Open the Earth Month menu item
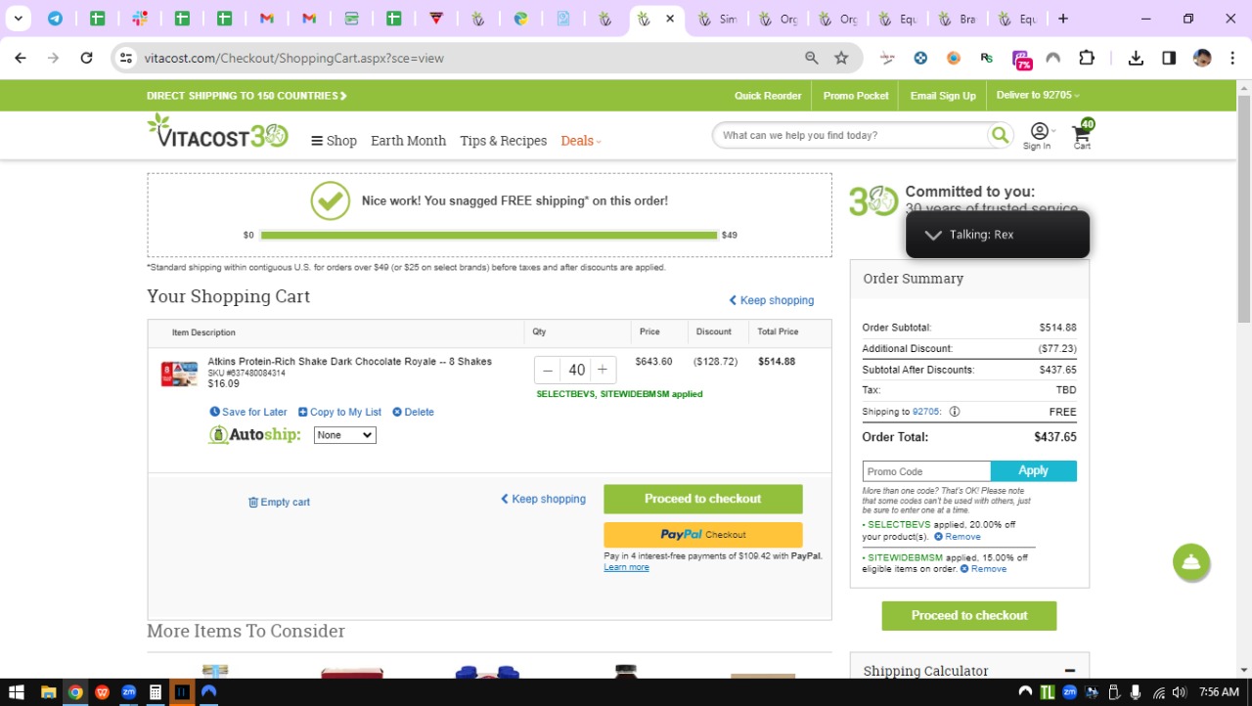1252x706 pixels. (x=408, y=141)
